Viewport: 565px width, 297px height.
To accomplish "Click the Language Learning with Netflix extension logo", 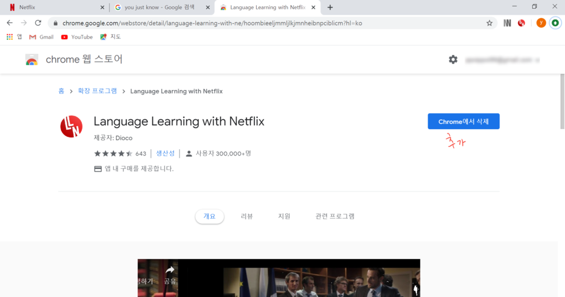I will point(71,126).
